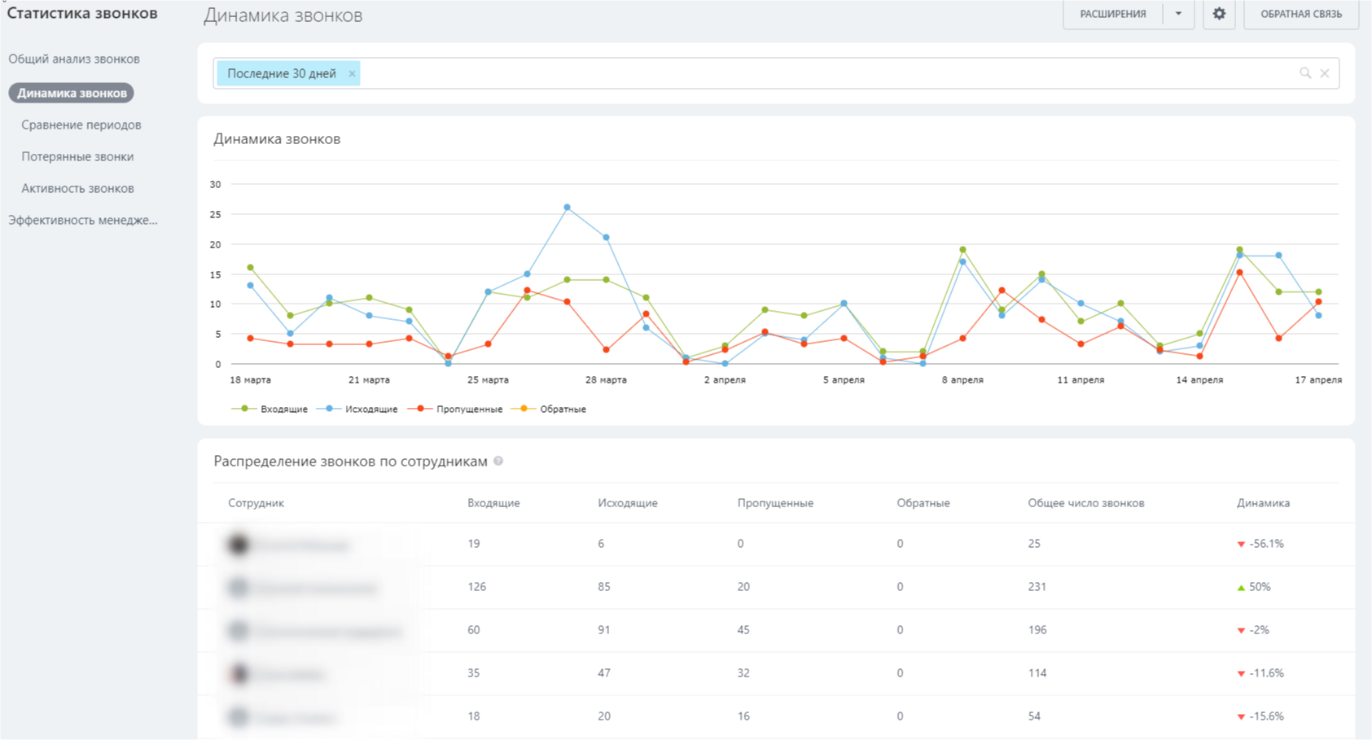The image size is (1372, 740).
Task: Click the 'Расширения' button
Action: click(x=1113, y=14)
